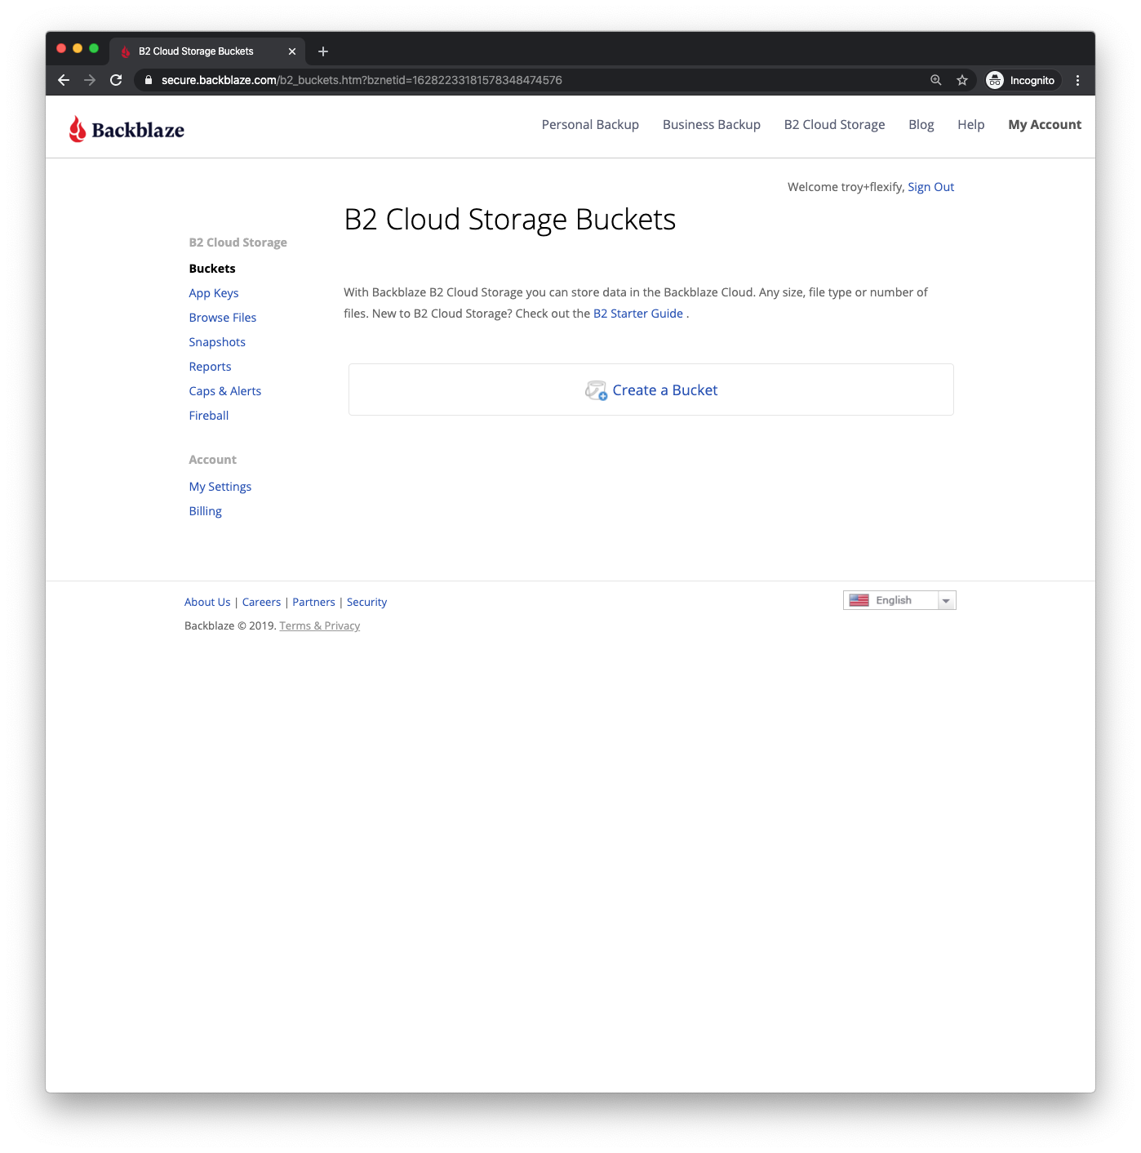1141x1153 pixels.
Task: Click the macOS yellow minimize window button
Action: pos(78,49)
